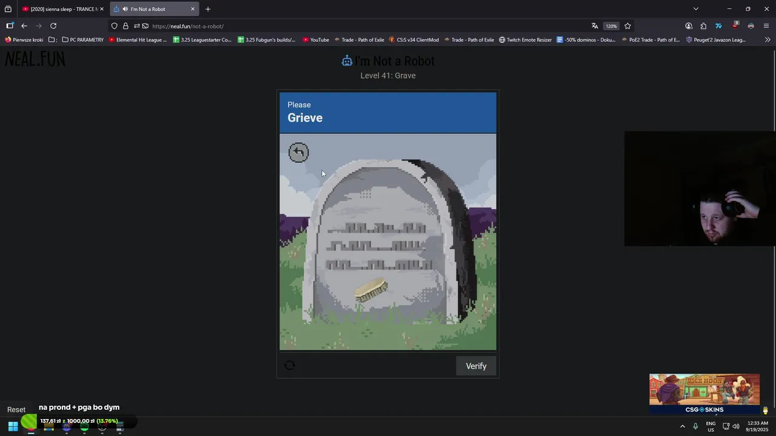This screenshot has width=776, height=436.
Task: Open the YouTube bookmark
Action: [316, 40]
